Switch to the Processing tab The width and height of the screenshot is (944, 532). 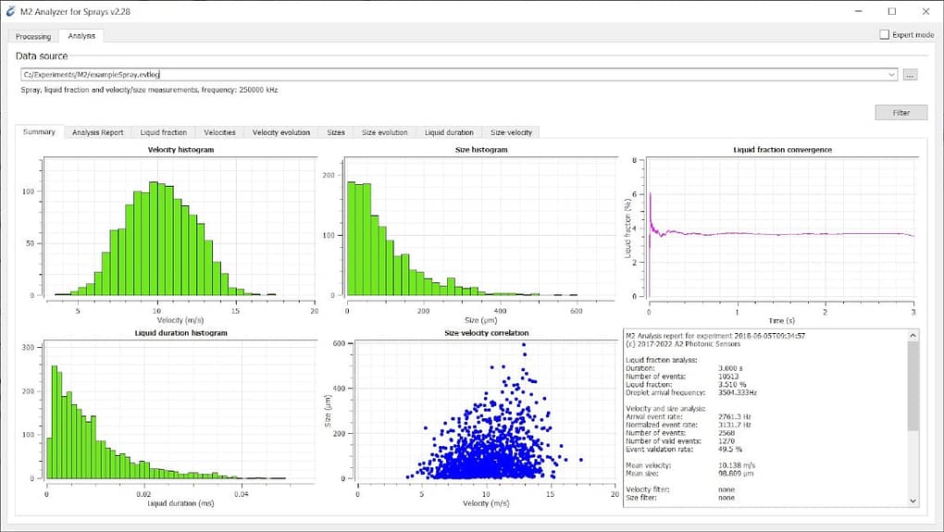pyautogui.click(x=33, y=37)
